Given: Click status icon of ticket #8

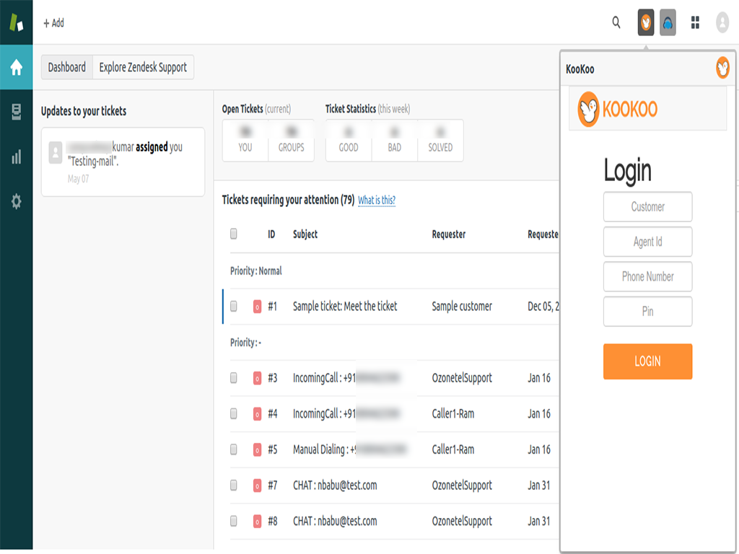Looking at the screenshot, I should (257, 522).
